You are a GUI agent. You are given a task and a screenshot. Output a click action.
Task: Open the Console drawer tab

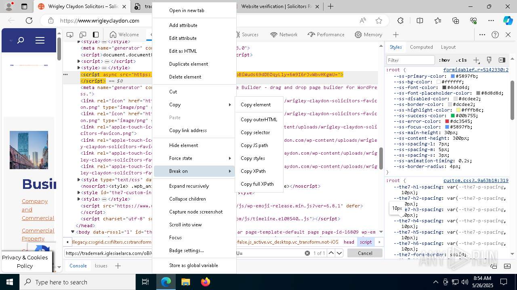pos(78,266)
